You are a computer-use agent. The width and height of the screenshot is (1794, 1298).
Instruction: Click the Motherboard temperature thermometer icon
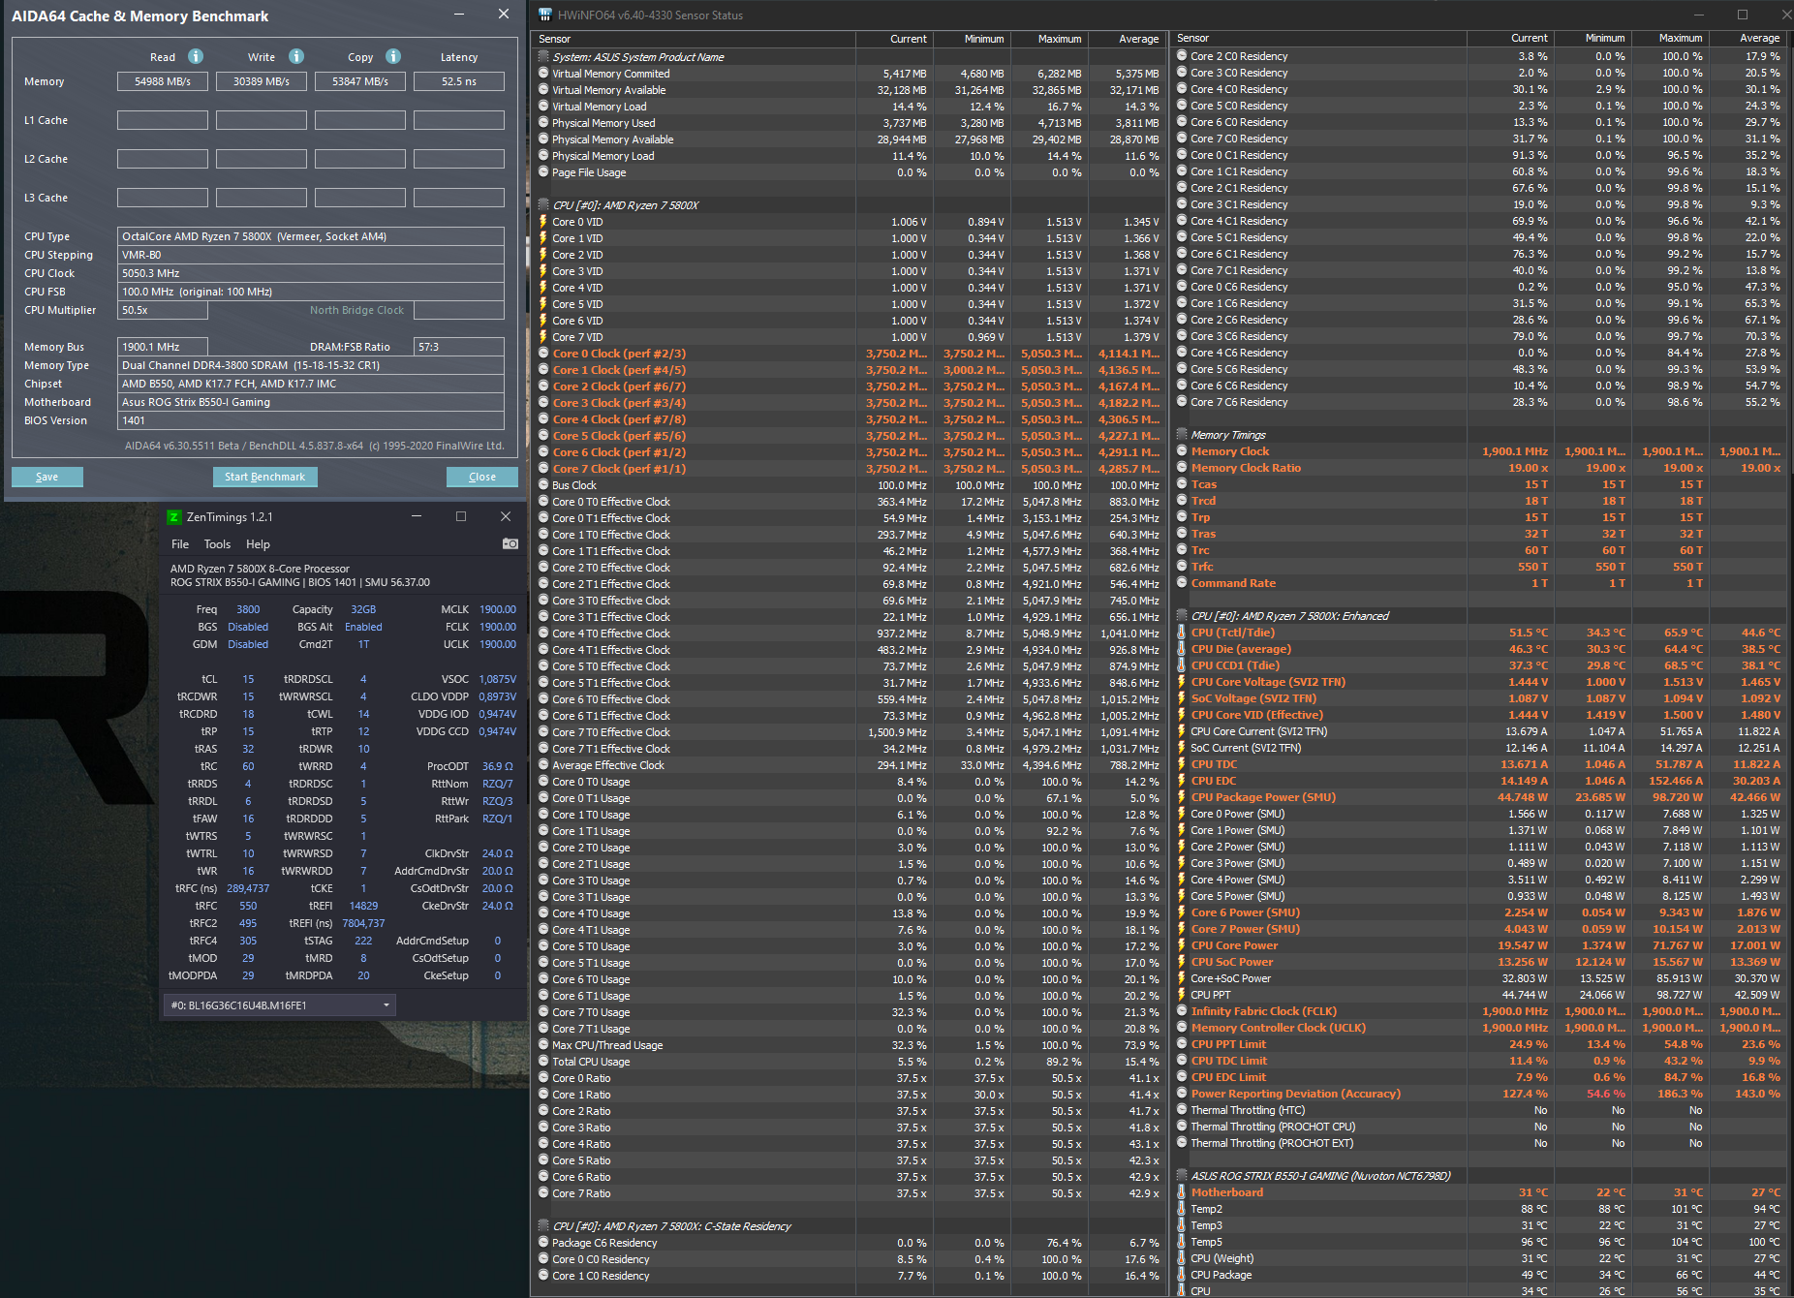[1182, 1192]
